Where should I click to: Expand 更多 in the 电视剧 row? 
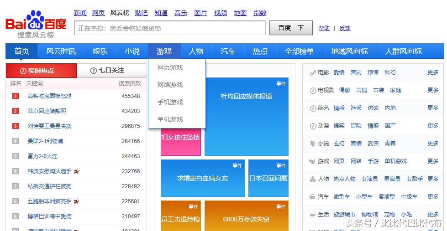click(x=433, y=90)
